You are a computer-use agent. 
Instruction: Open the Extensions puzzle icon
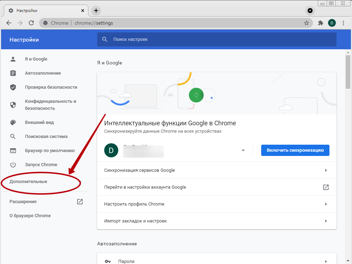pos(320,23)
